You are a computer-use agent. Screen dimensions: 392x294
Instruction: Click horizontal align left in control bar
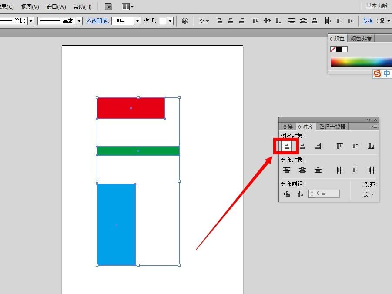pyautogui.click(x=219, y=21)
